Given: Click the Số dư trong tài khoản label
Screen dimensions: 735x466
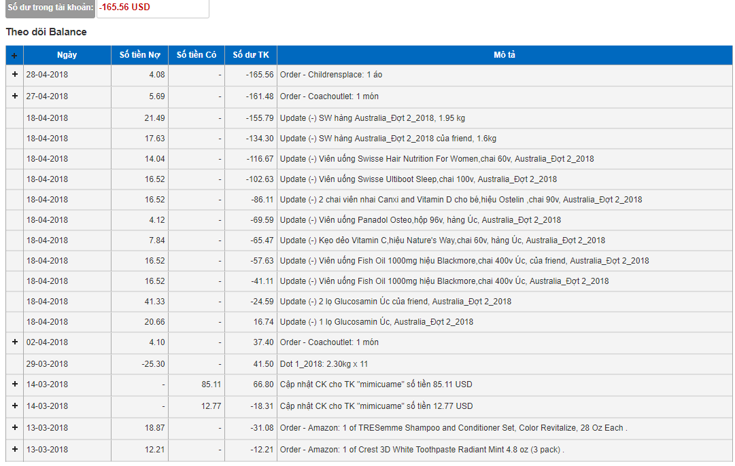Looking at the screenshot, I should pos(50,7).
